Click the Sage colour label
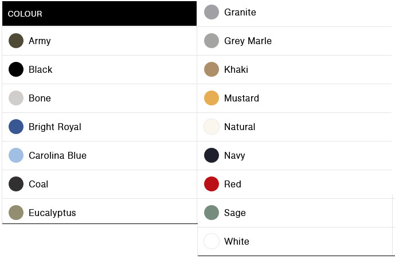Viewport: 395px width, 259px height. [x=235, y=213]
